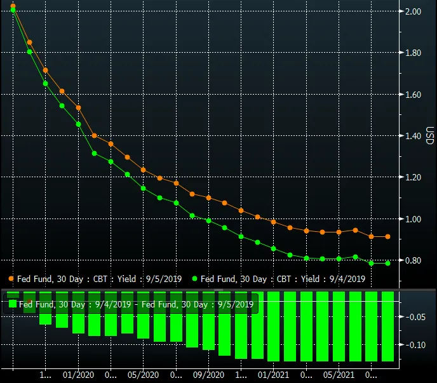437x383 pixels.
Task: Click the green square in spread panel legend
Action: click(13, 304)
